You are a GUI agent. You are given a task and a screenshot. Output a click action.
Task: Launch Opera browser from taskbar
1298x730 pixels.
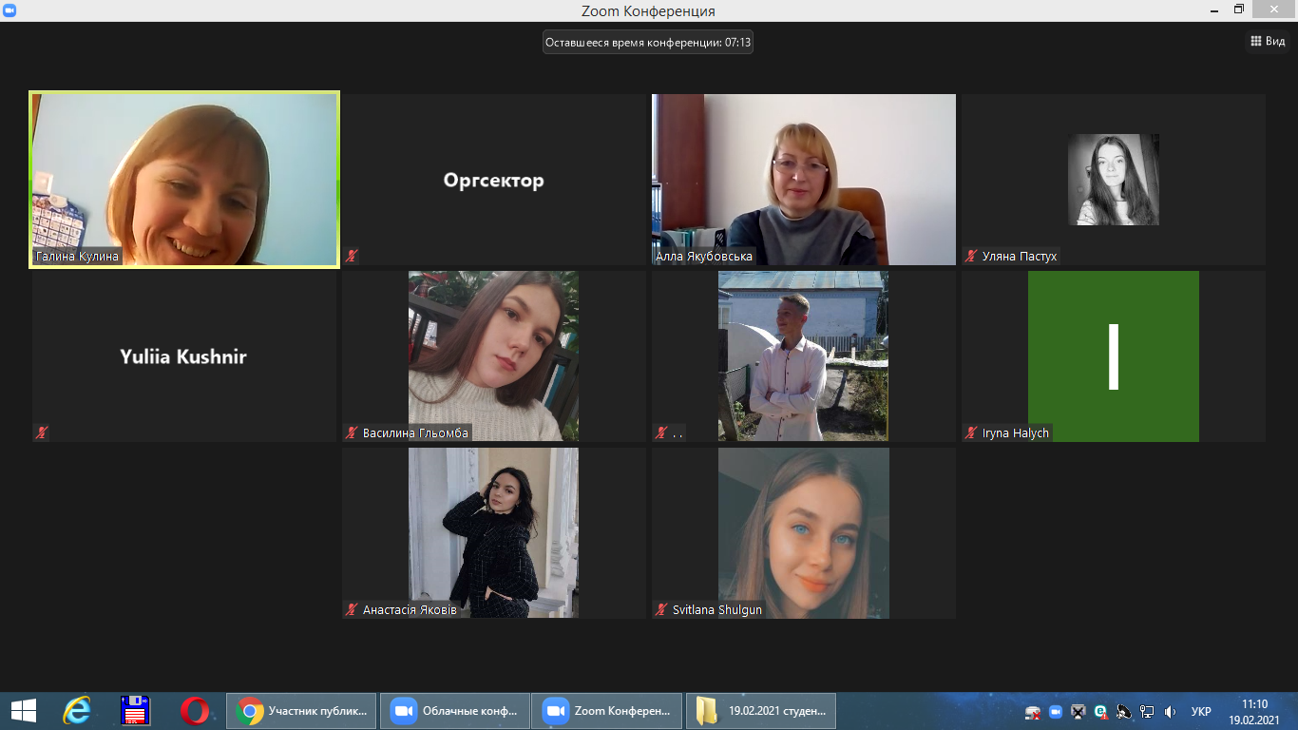195,710
